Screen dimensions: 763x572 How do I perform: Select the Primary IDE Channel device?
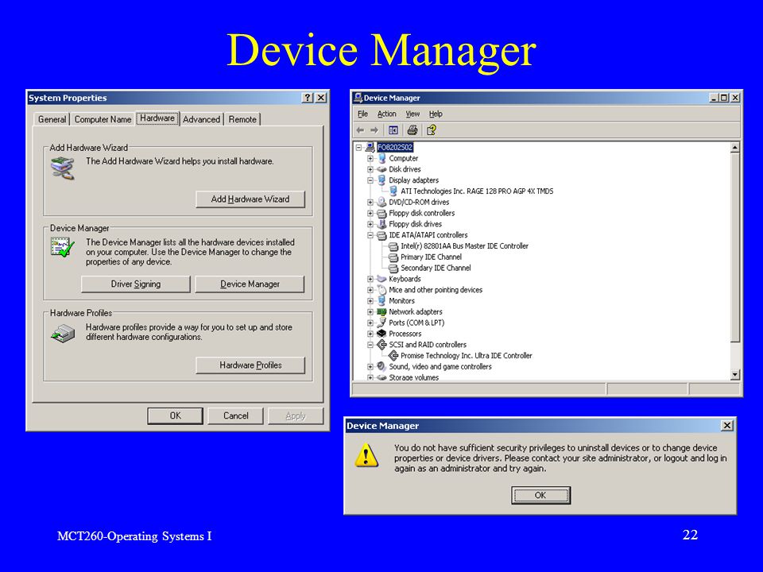coord(431,257)
